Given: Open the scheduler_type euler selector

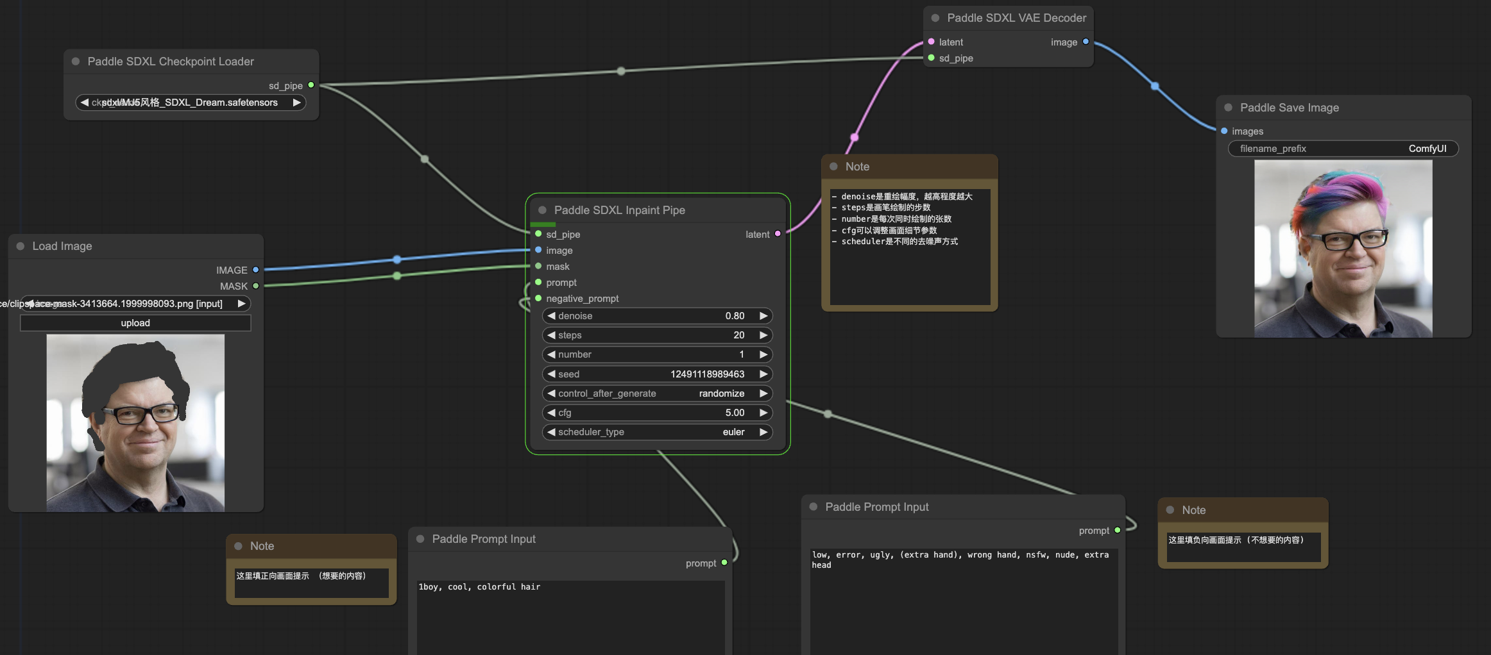Looking at the screenshot, I should point(657,432).
